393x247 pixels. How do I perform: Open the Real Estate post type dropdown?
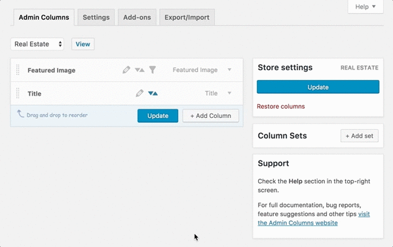37,44
